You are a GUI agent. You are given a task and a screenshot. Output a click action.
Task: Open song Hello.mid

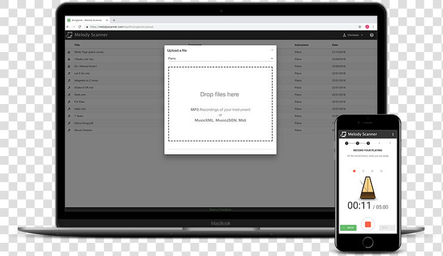point(79,109)
